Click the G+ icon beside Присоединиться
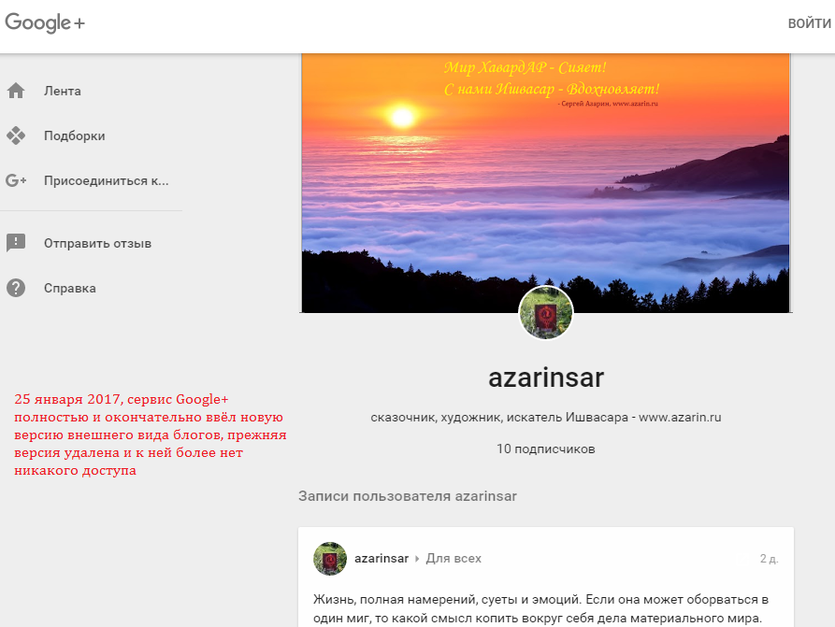The height and width of the screenshot is (627, 835). click(16, 180)
